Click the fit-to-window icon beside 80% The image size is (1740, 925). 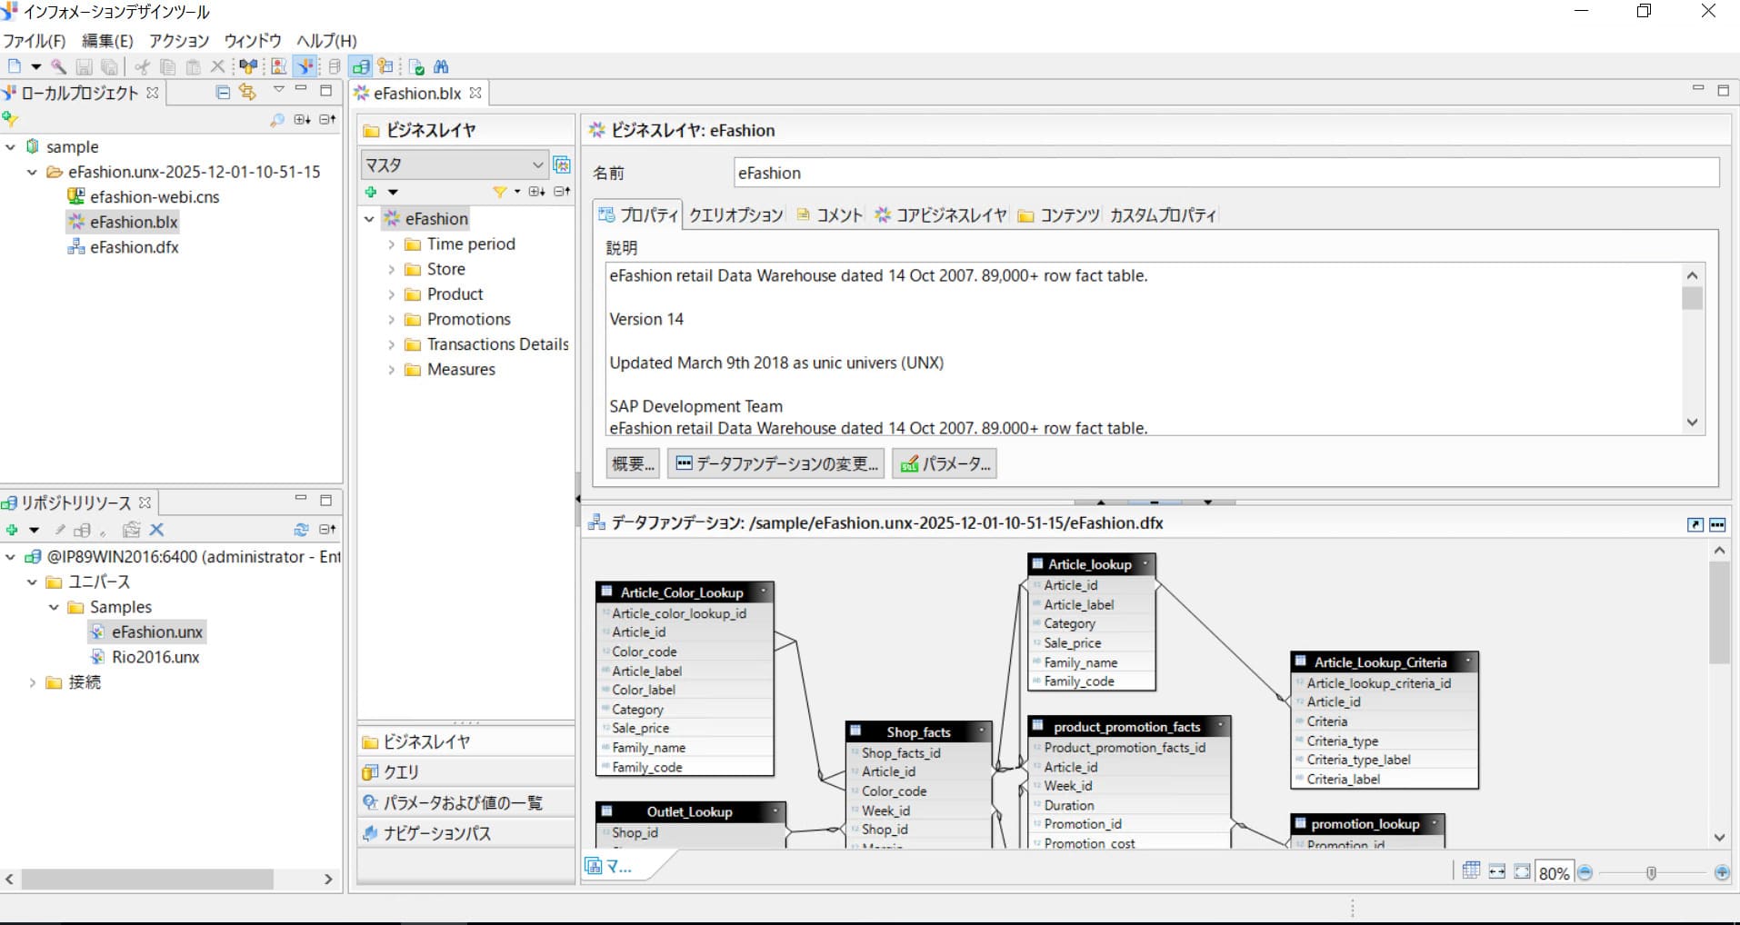click(1521, 872)
